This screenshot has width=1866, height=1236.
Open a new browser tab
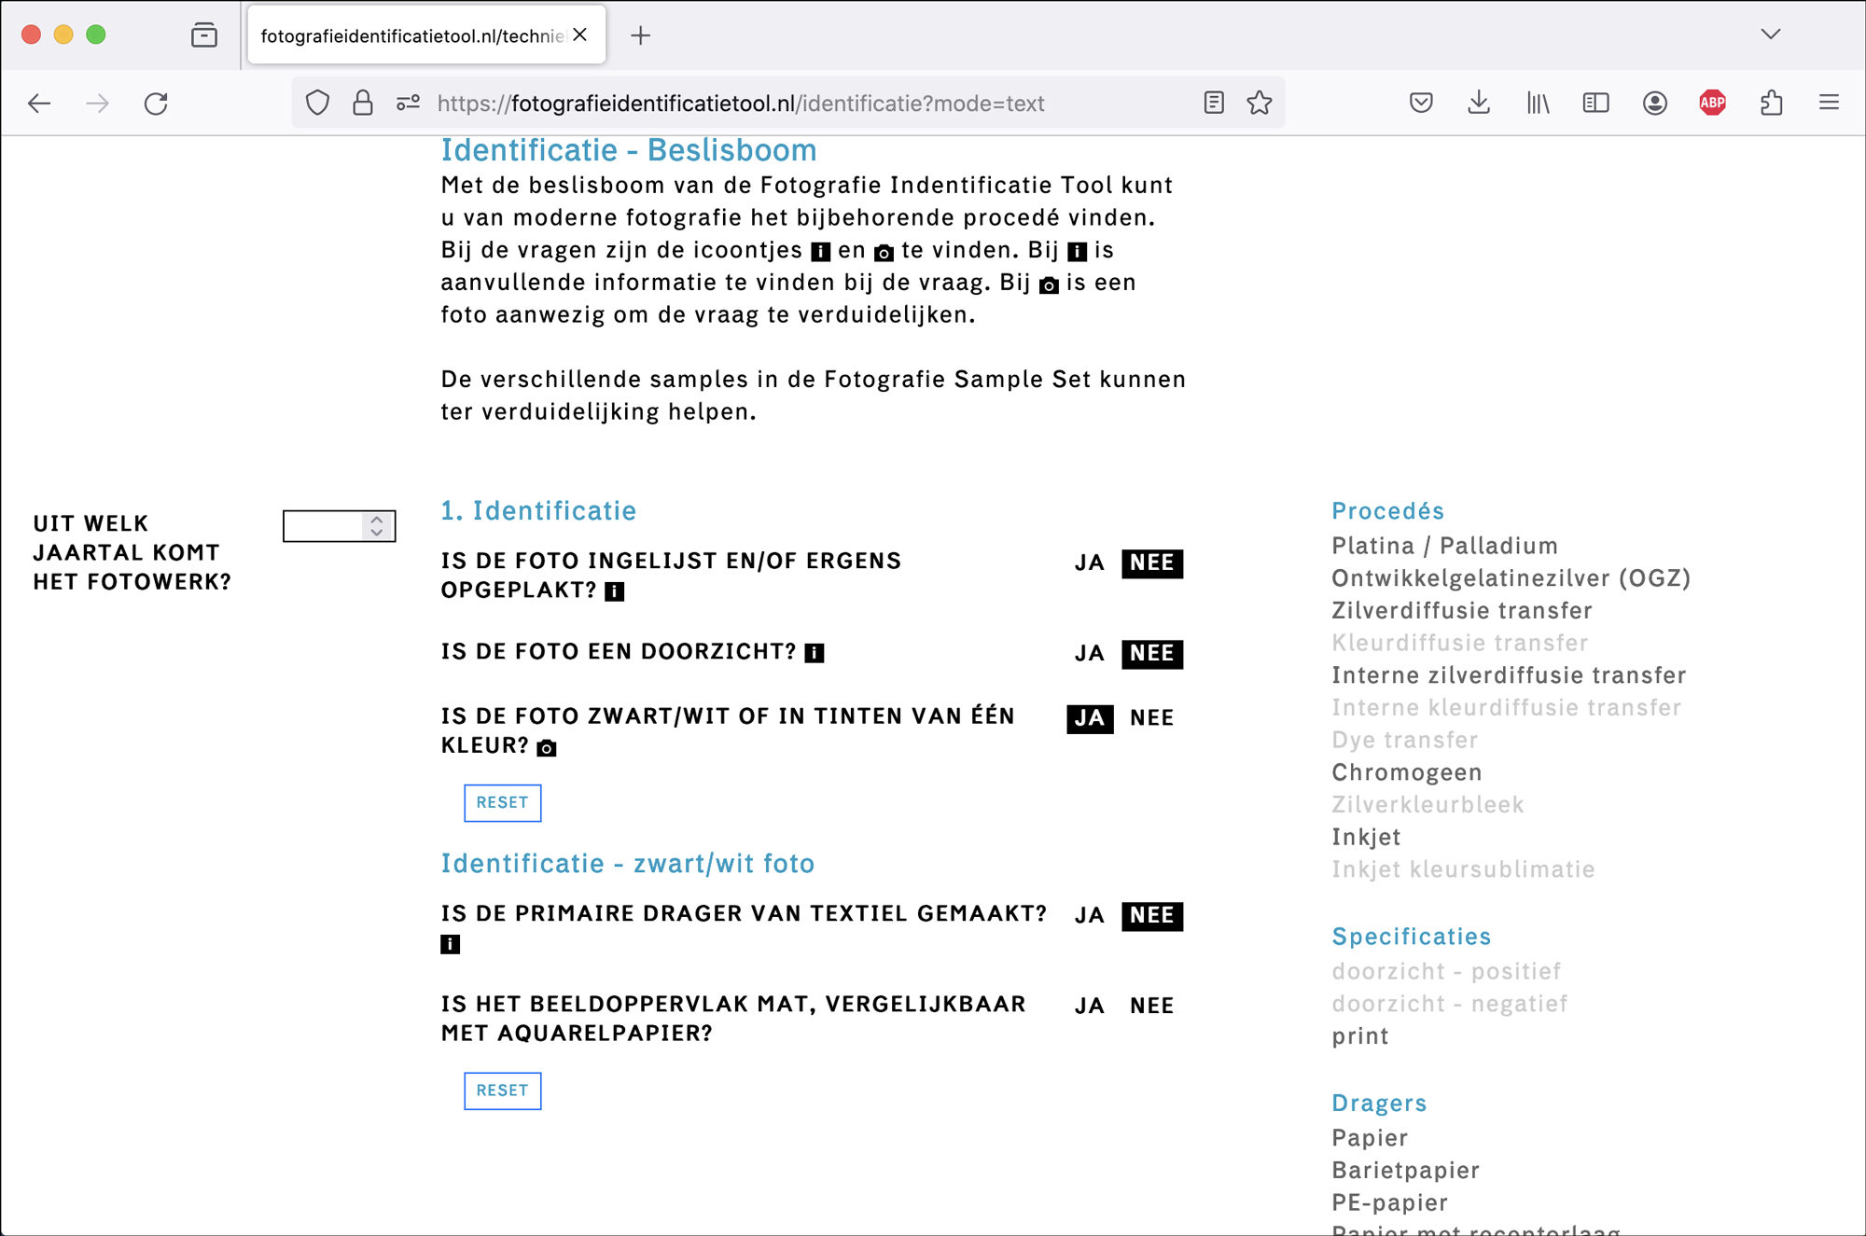[640, 35]
